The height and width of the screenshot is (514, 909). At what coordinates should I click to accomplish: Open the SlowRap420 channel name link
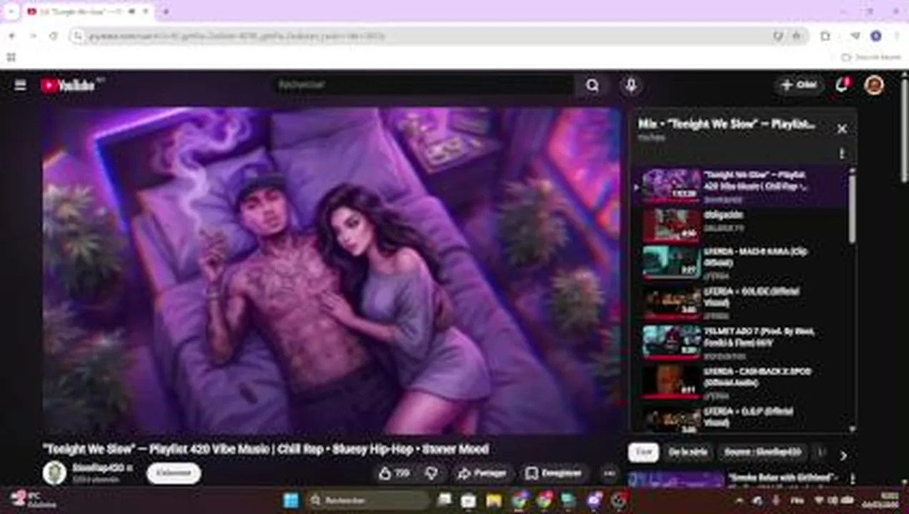(x=99, y=468)
